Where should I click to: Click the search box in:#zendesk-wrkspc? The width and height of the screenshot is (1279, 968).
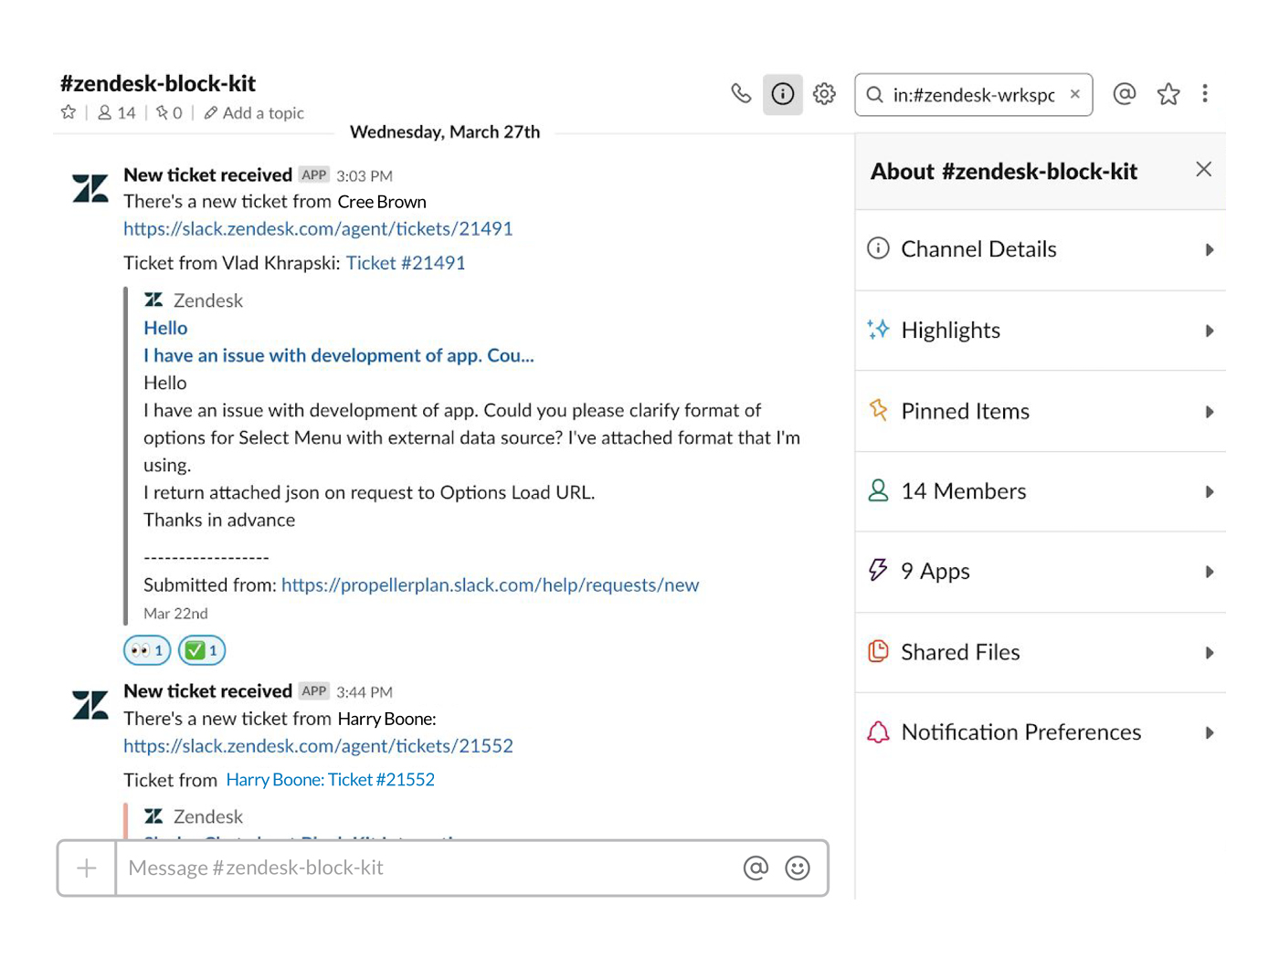tap(973, 95)
